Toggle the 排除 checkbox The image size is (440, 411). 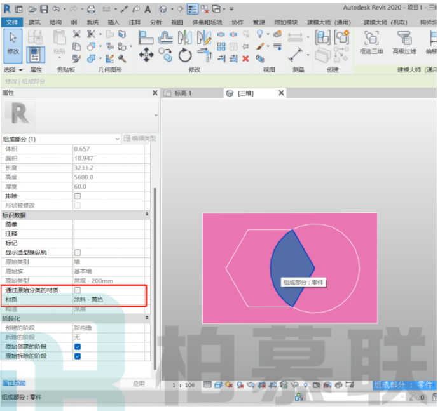(78, 196)
